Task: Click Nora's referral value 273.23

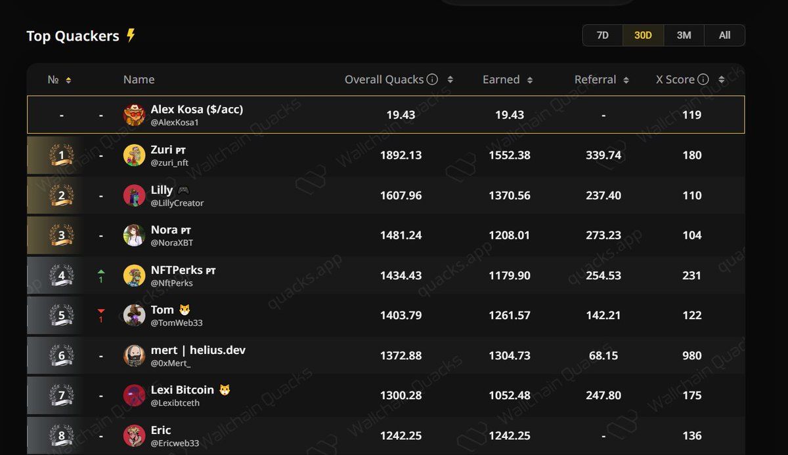Action: (603, 235)
